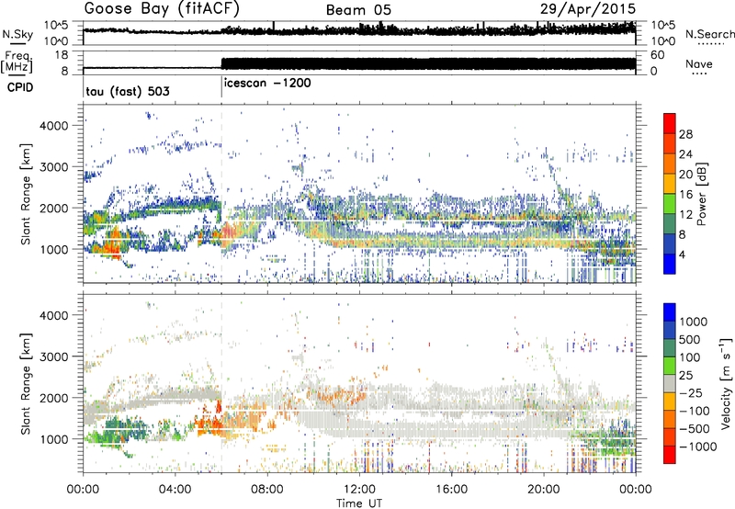735x509 pixels.
Task: Click the left '10^5' noise axis label
Action: [x=56, y=25]
